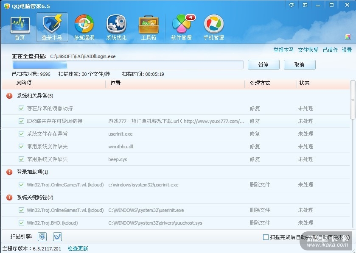Screen dimensions: 356x253
Task: Open the 文件恢复 file recovery link
Action: tap(308, 50)
